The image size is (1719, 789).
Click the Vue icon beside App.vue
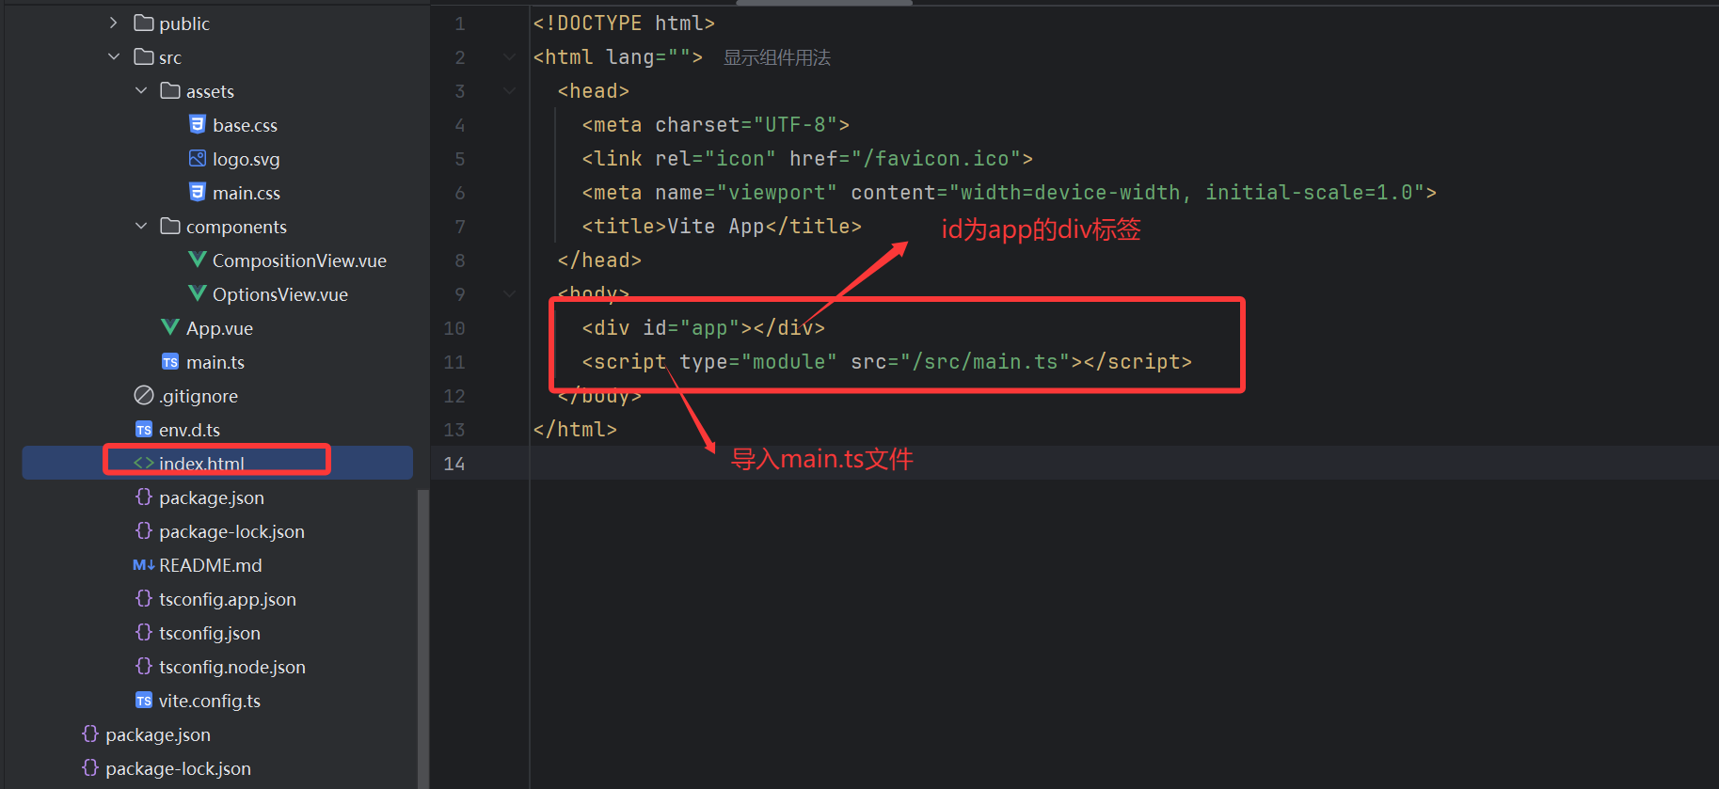[170, 327]
